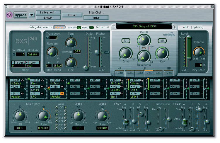Click the Pitcher slider handle
220x143 pixels.
tap(97, 52)
